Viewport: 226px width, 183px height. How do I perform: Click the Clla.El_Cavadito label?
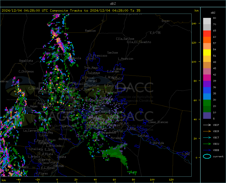139,42
